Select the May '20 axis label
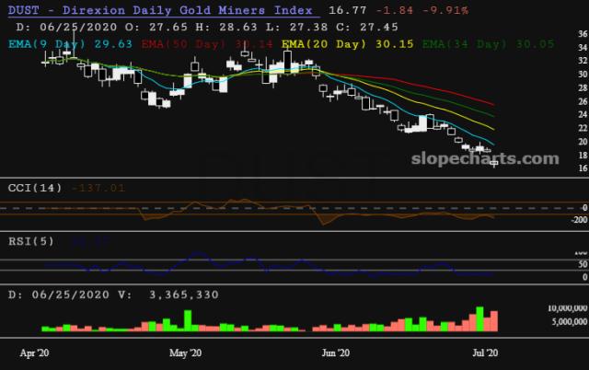Image resolution: width=589 pixels, height=370 pixels. 186,353
